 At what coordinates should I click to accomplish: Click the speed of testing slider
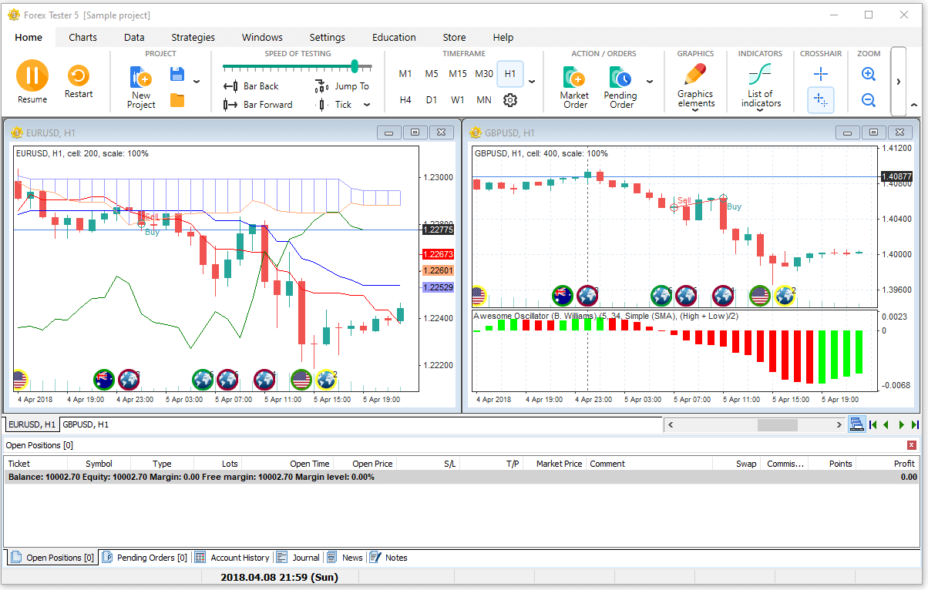[297, 67]
